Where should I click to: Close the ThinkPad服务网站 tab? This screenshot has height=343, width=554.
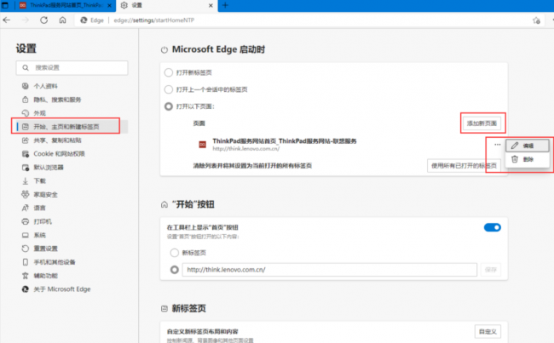point(110,5)
